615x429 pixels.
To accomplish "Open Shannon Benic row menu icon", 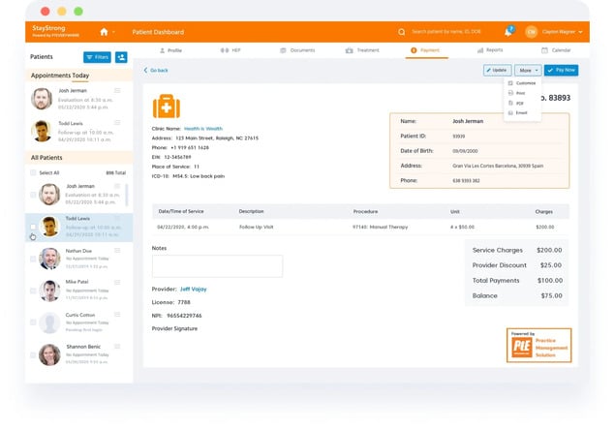I will tap(117, 347).
